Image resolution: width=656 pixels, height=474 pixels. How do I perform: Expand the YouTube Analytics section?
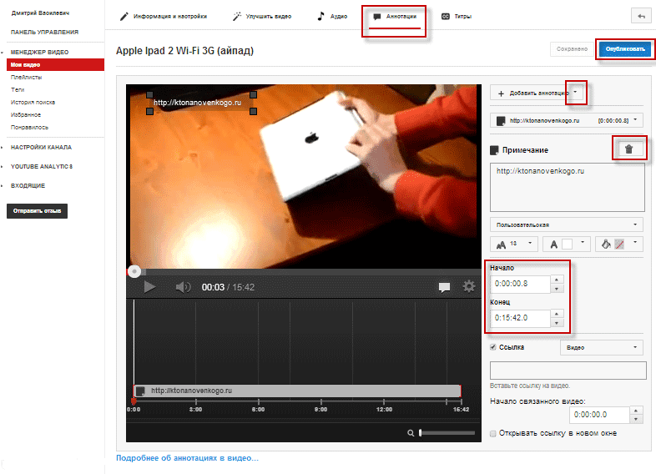(x=42, y=167)
